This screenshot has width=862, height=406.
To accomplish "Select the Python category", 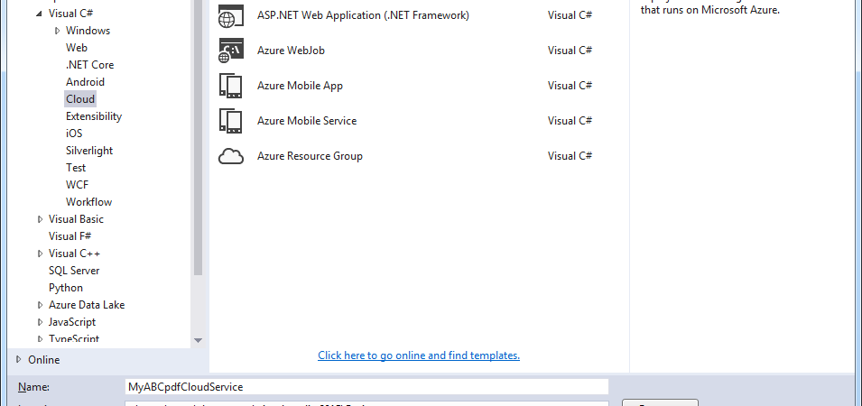I will (x=65, y=288).
